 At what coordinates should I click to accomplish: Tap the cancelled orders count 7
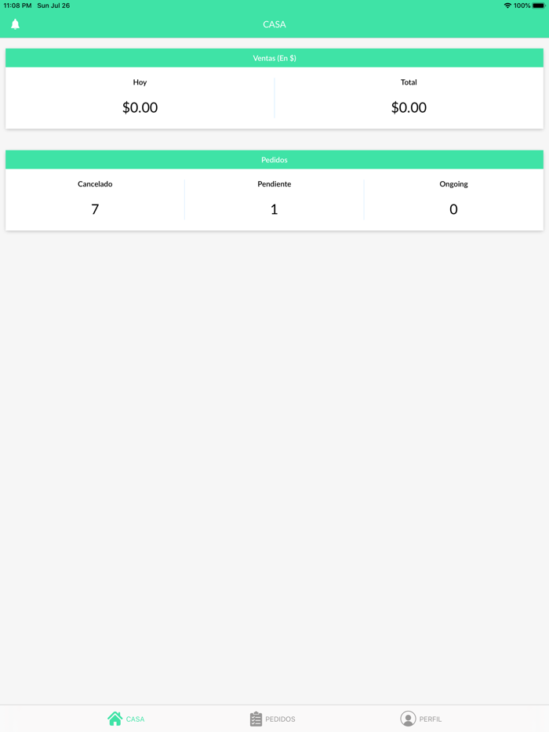[x=95, y=209]
